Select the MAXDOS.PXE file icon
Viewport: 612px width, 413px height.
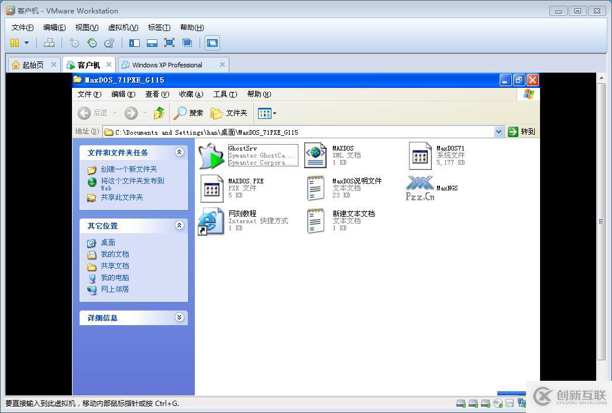coord(212,188)
